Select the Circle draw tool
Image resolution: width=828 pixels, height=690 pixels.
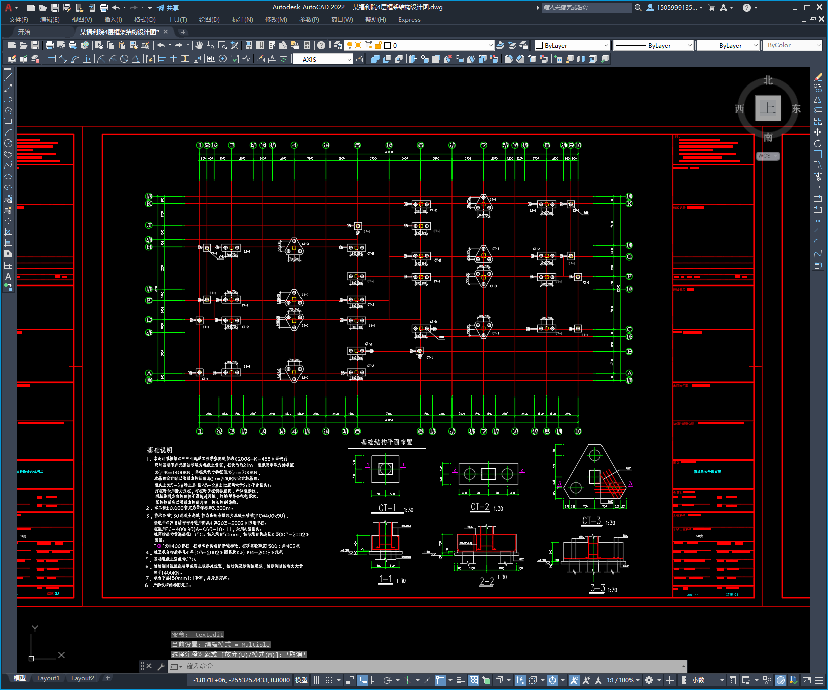pos(8,143)
